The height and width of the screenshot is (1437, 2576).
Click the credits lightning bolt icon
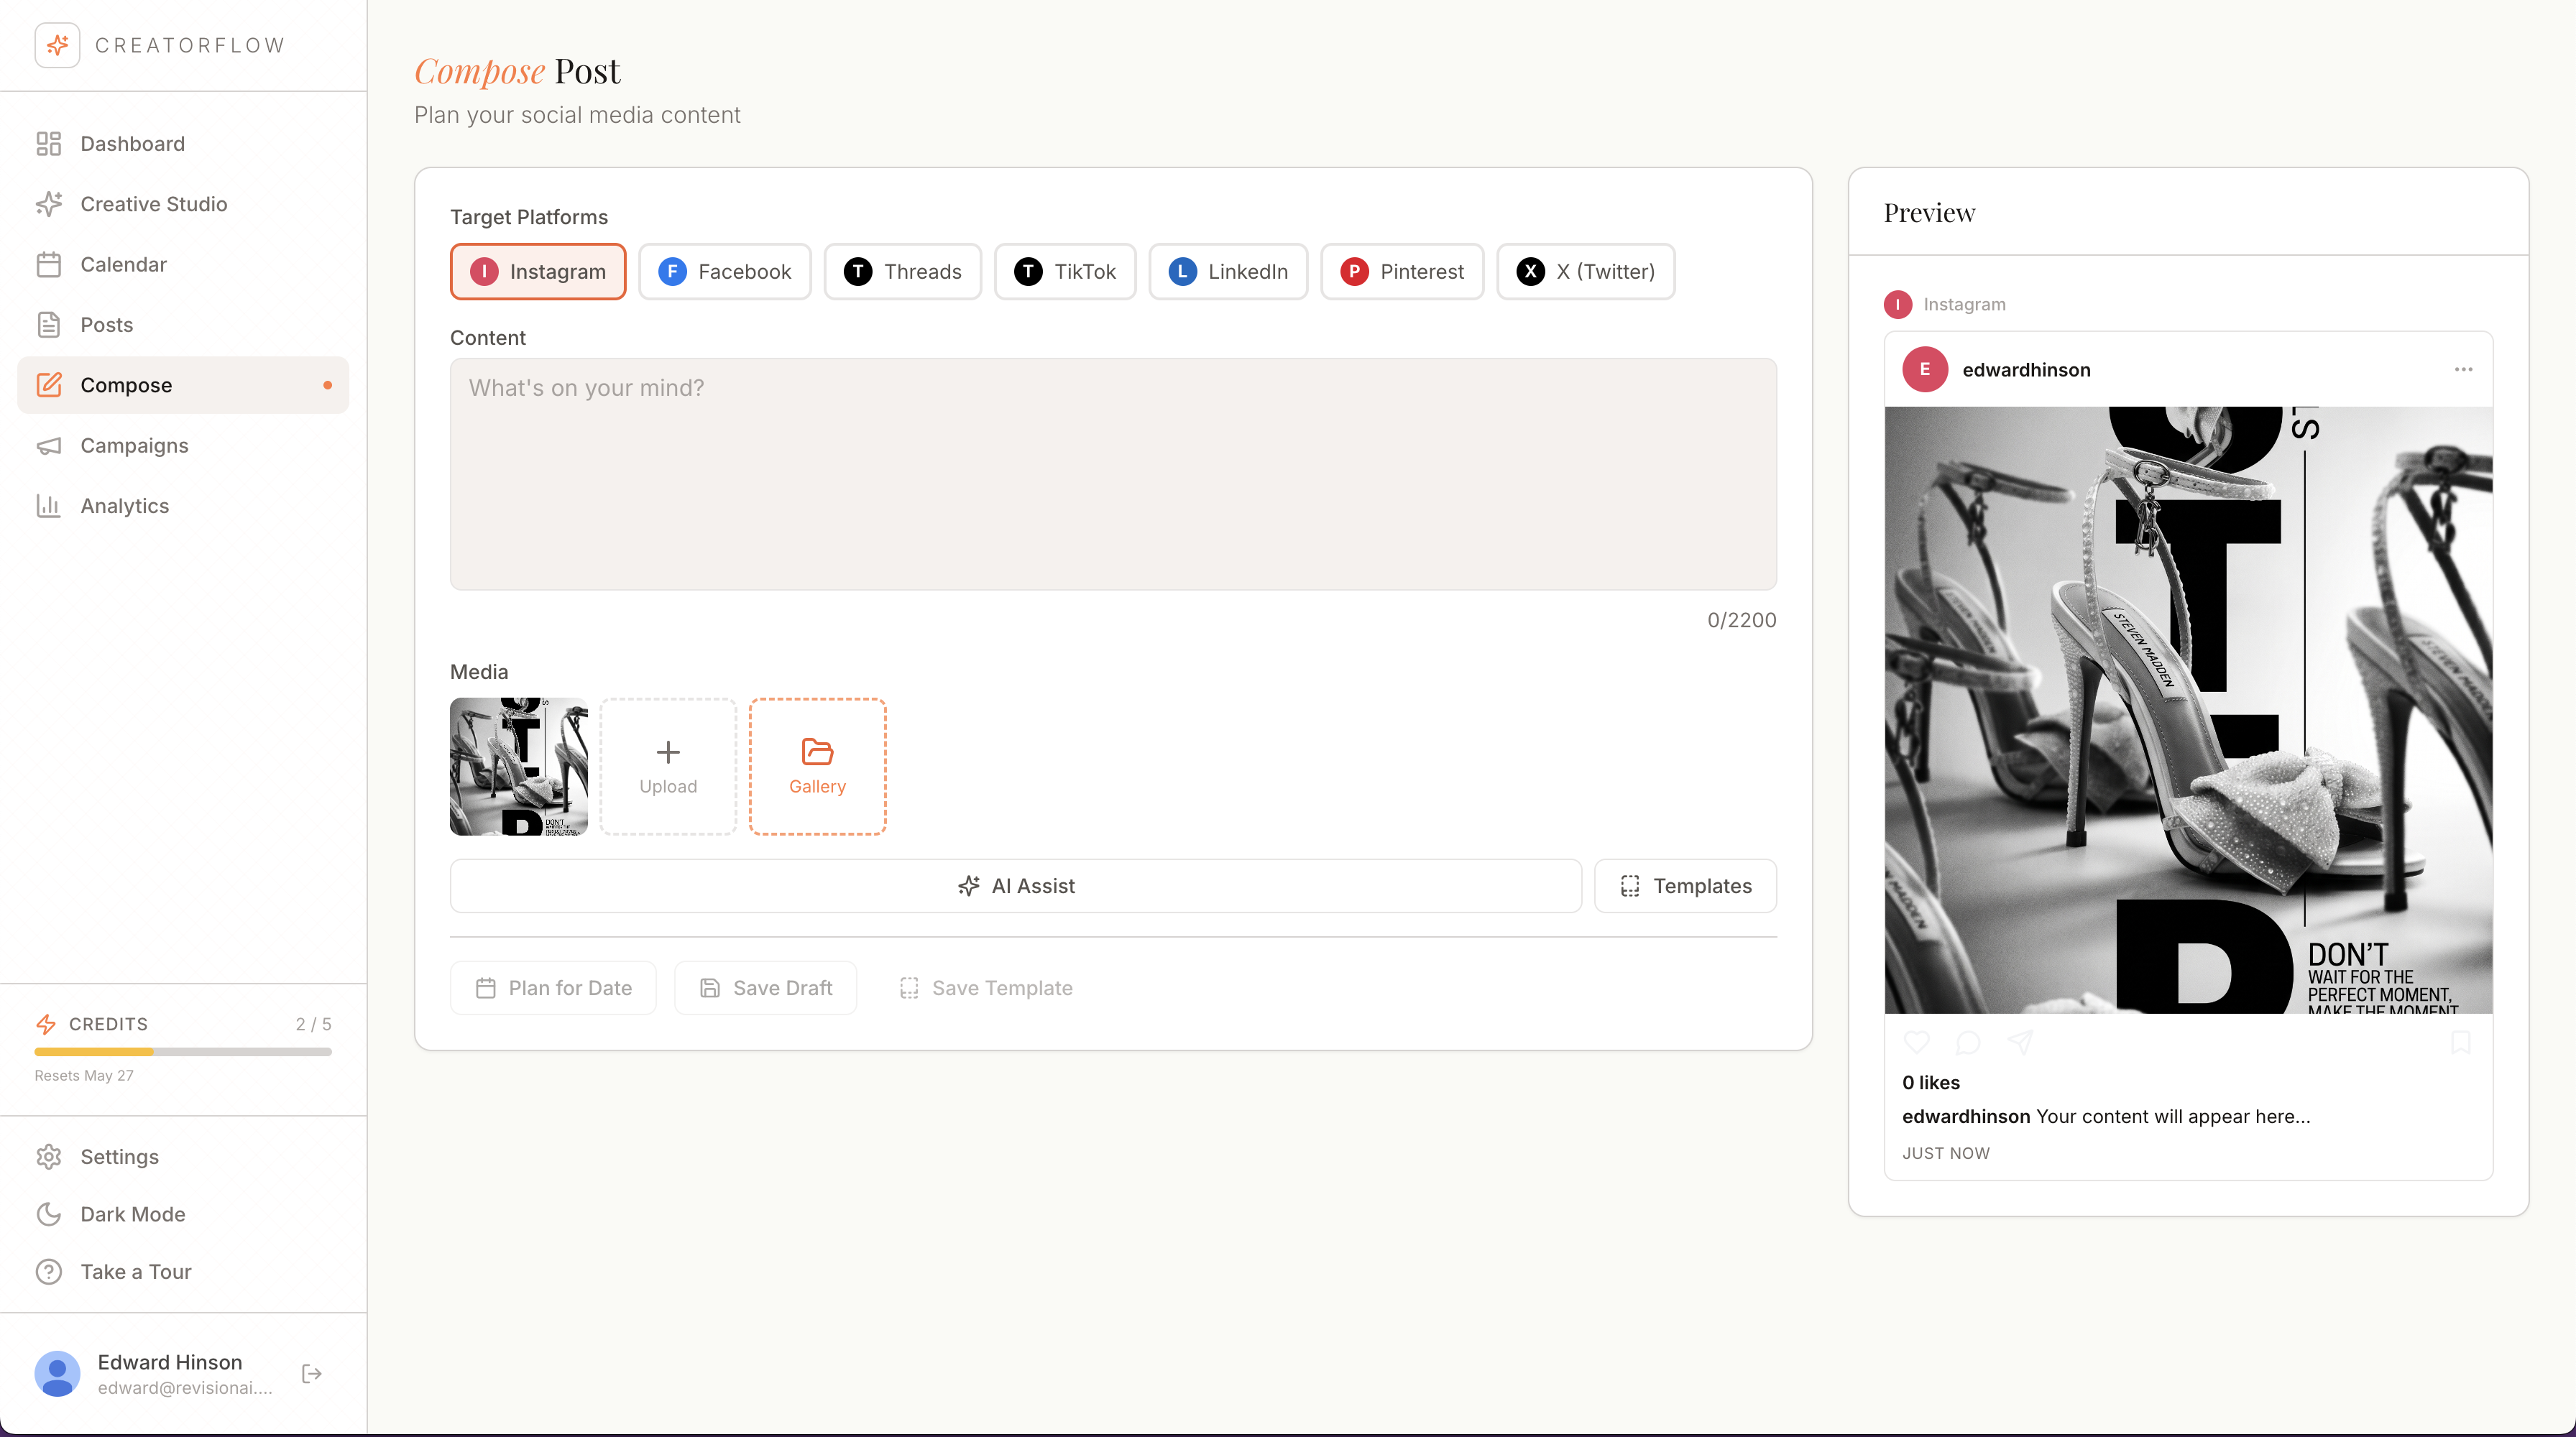tap(46, 1025)
